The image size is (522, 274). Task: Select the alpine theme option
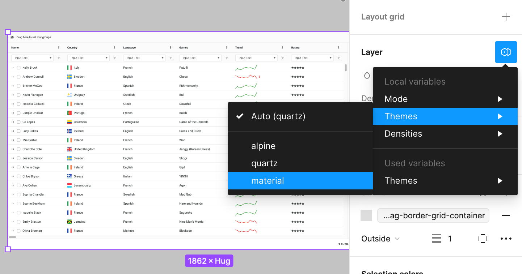[x=300, y=146]
